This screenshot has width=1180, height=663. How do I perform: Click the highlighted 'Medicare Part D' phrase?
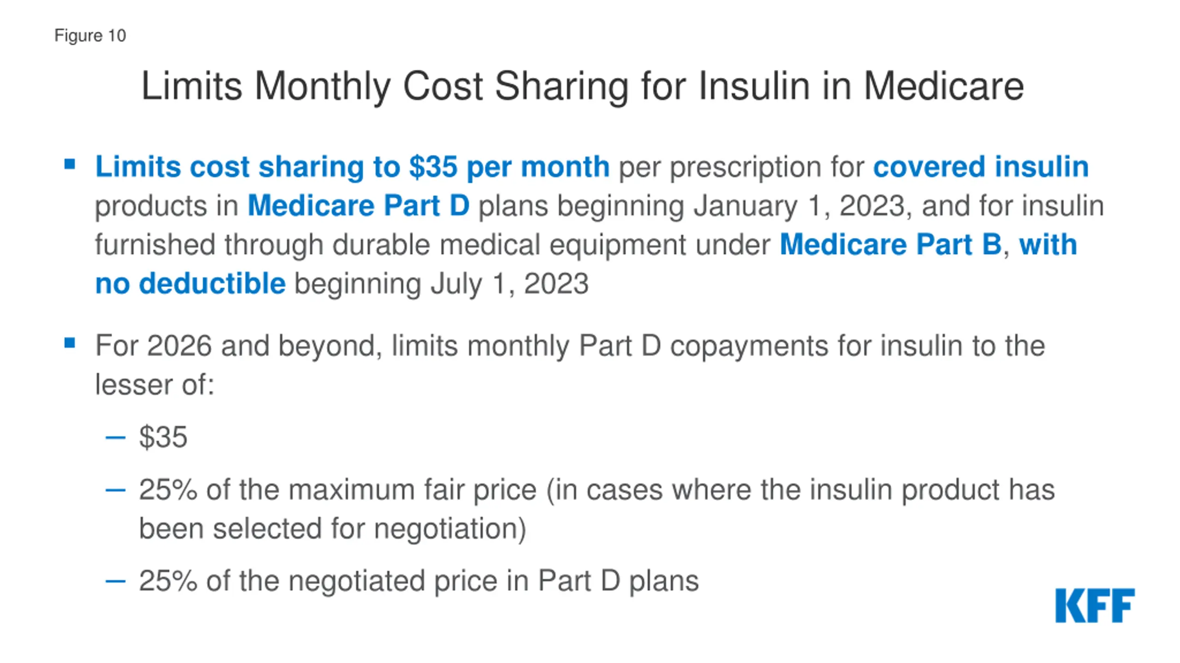[359, 205]
